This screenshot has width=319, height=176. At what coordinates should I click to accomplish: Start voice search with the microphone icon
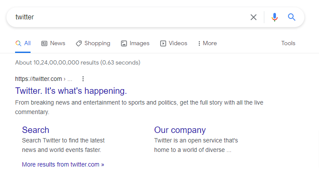coord(275,17)
